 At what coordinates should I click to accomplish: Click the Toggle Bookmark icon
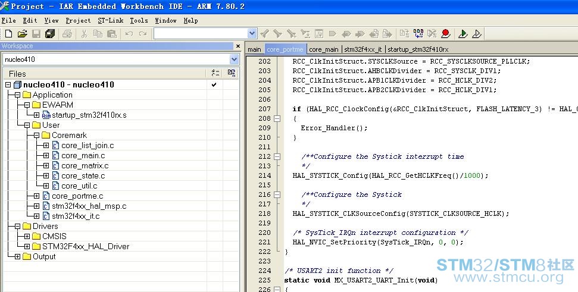(333, 34)
